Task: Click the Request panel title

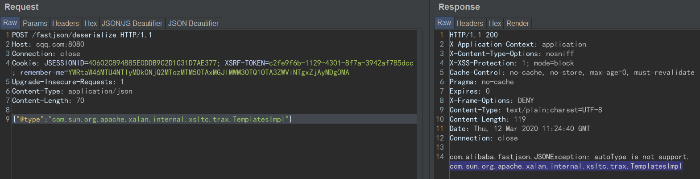Action: [21, 7]
